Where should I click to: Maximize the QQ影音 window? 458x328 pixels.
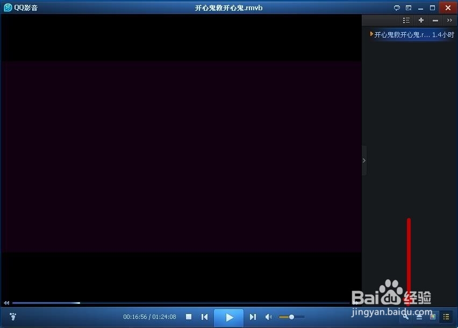tap(433, 8)
